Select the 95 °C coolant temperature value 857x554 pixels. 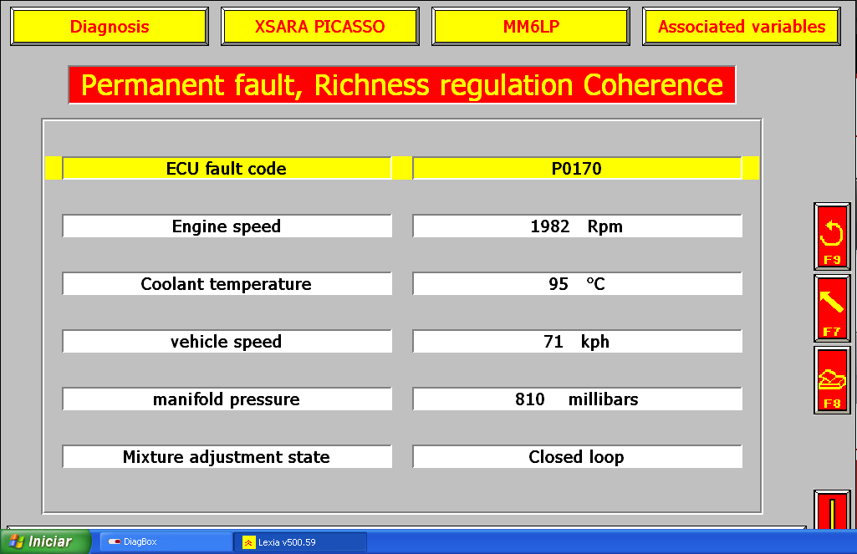coord(577,284)
